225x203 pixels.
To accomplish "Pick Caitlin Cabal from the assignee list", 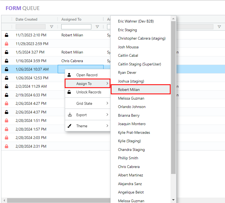I will [128, 55].
